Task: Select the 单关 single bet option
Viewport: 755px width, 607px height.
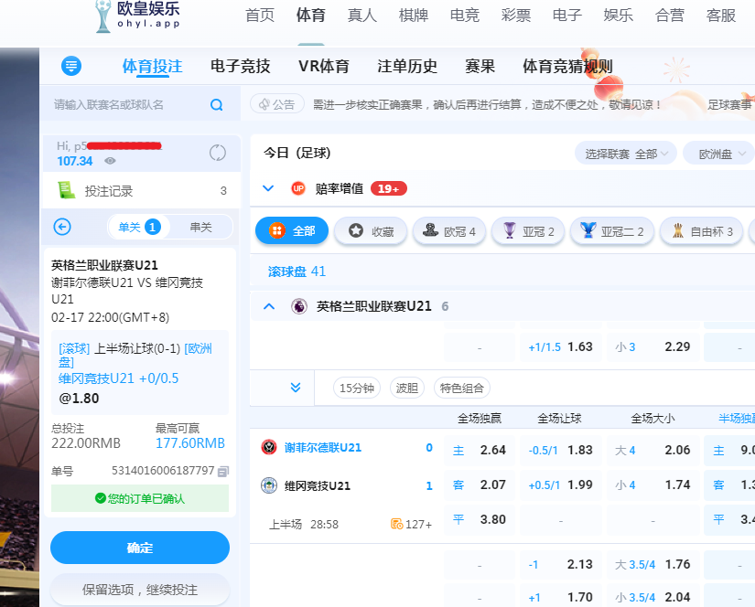Action: pyautogui.click(x=138, y=227)
